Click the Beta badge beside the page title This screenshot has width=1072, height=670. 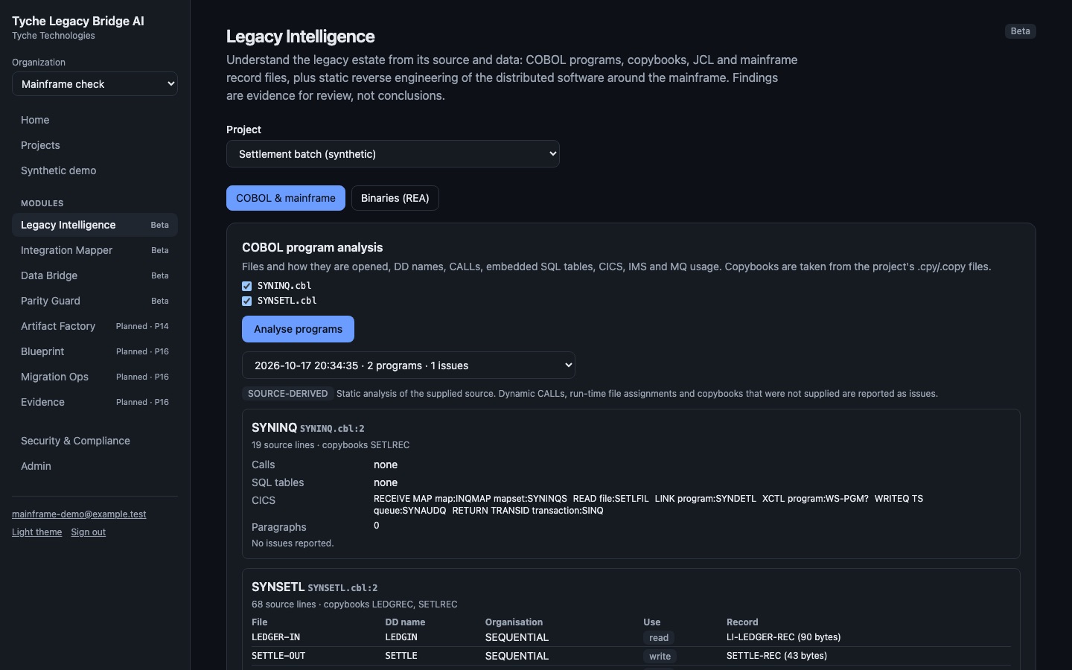(1020, 31)
